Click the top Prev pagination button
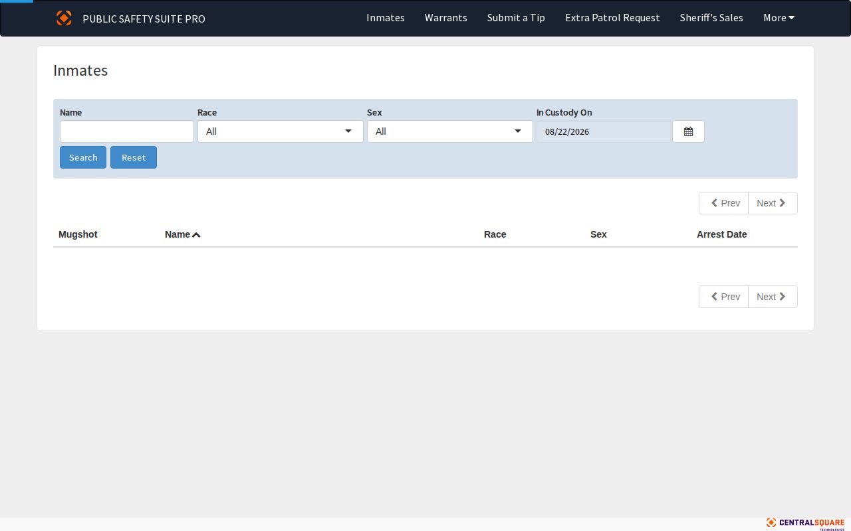 (x=724, y=203)
